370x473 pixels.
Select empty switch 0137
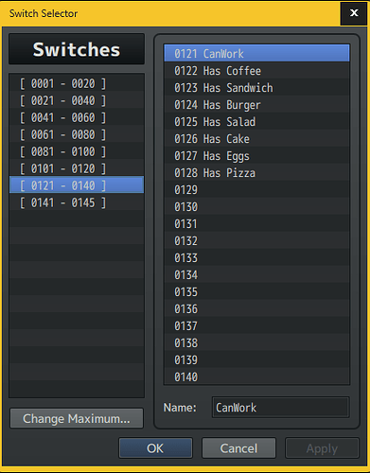tap(256, 326)
